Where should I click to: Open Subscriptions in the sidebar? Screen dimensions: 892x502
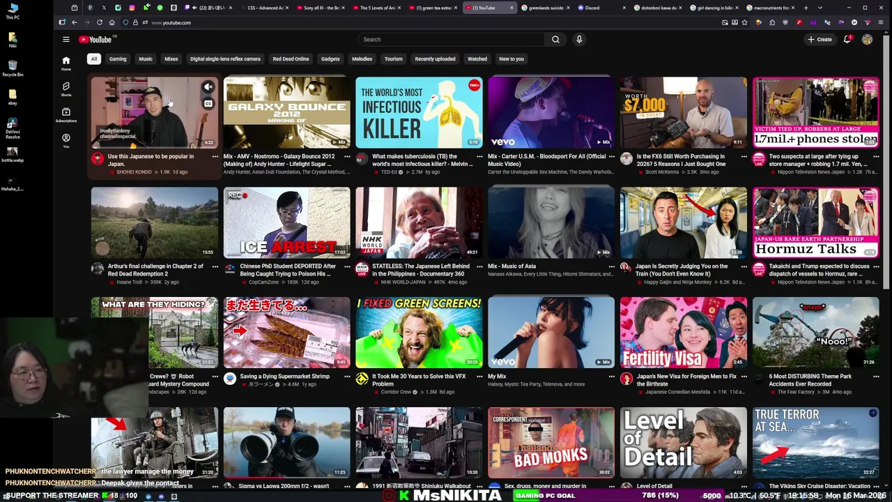coord(66,114)
